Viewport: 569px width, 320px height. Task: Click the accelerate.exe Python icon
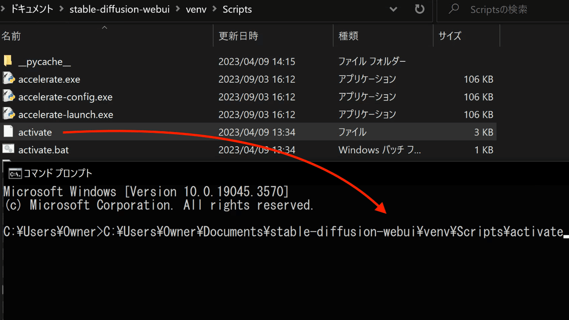tap(8, 79)
